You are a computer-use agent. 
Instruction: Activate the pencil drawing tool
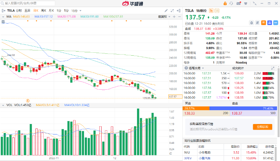[x=166, y=11]
